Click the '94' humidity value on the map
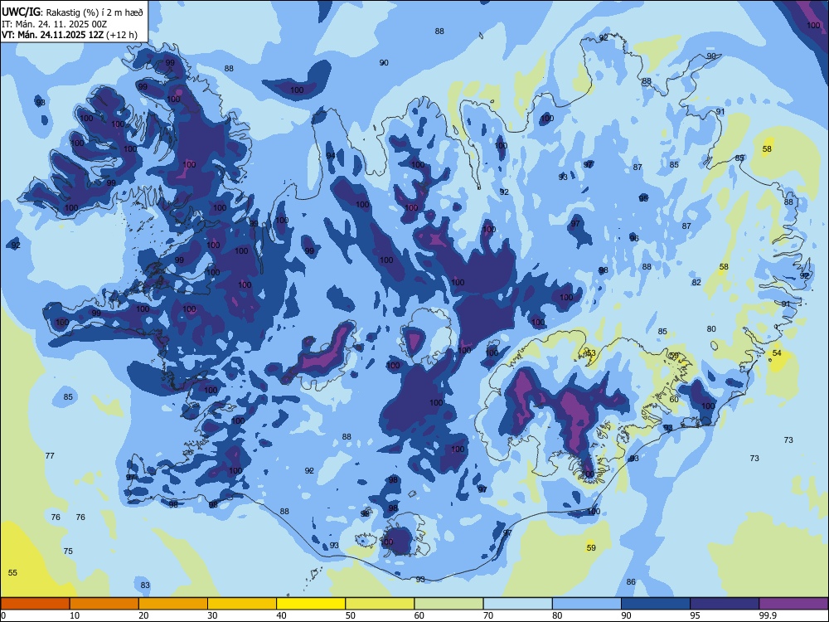 331,156
